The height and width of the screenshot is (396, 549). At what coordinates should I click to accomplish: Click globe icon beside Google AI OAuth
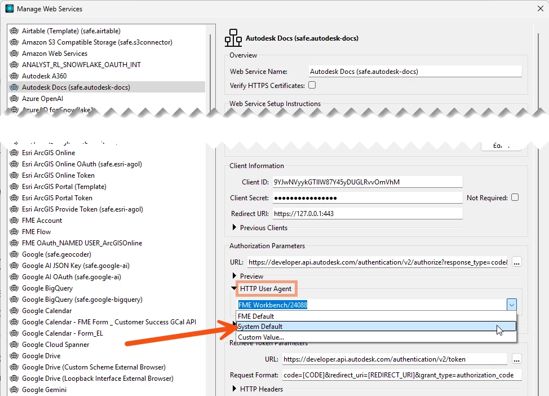(x=14, y=277)
